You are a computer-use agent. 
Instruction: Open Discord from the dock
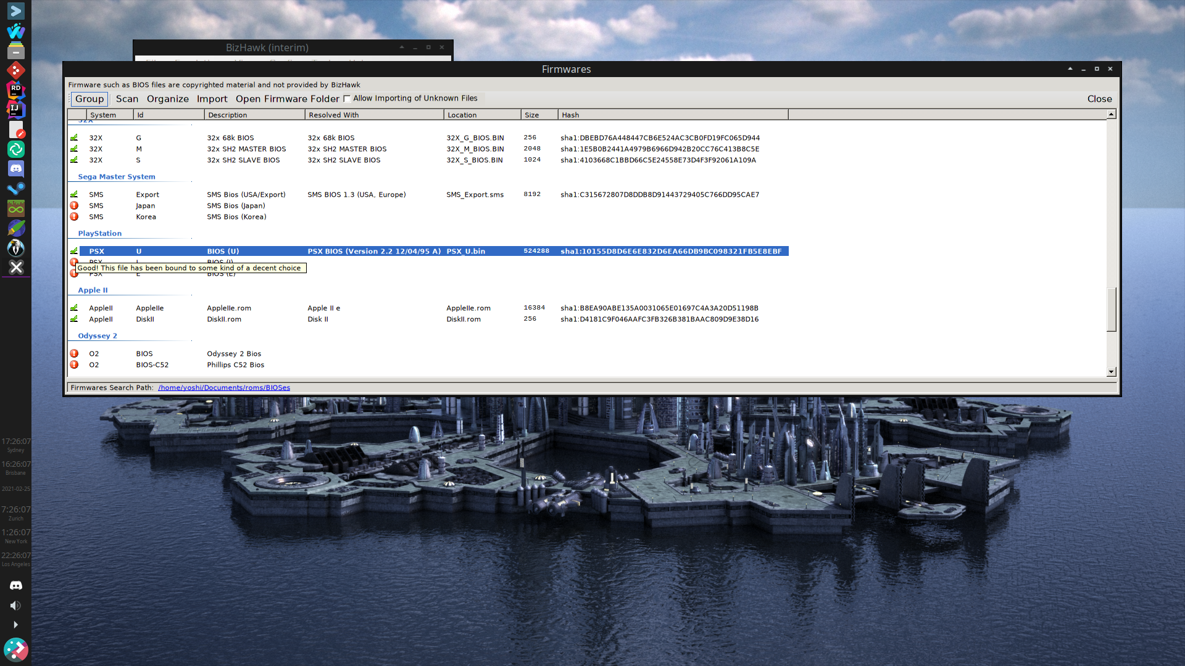(16, 168)
